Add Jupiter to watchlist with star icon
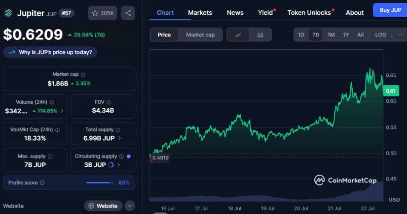Screen dimensions: 407x214 point(103,13)
